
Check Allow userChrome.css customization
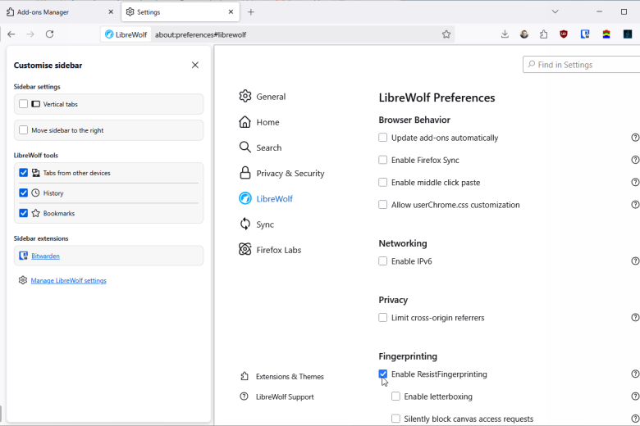pos(383,205)
